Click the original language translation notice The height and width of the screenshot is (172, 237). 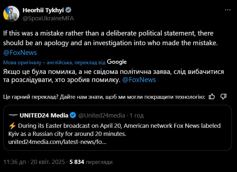coord(54,62)
